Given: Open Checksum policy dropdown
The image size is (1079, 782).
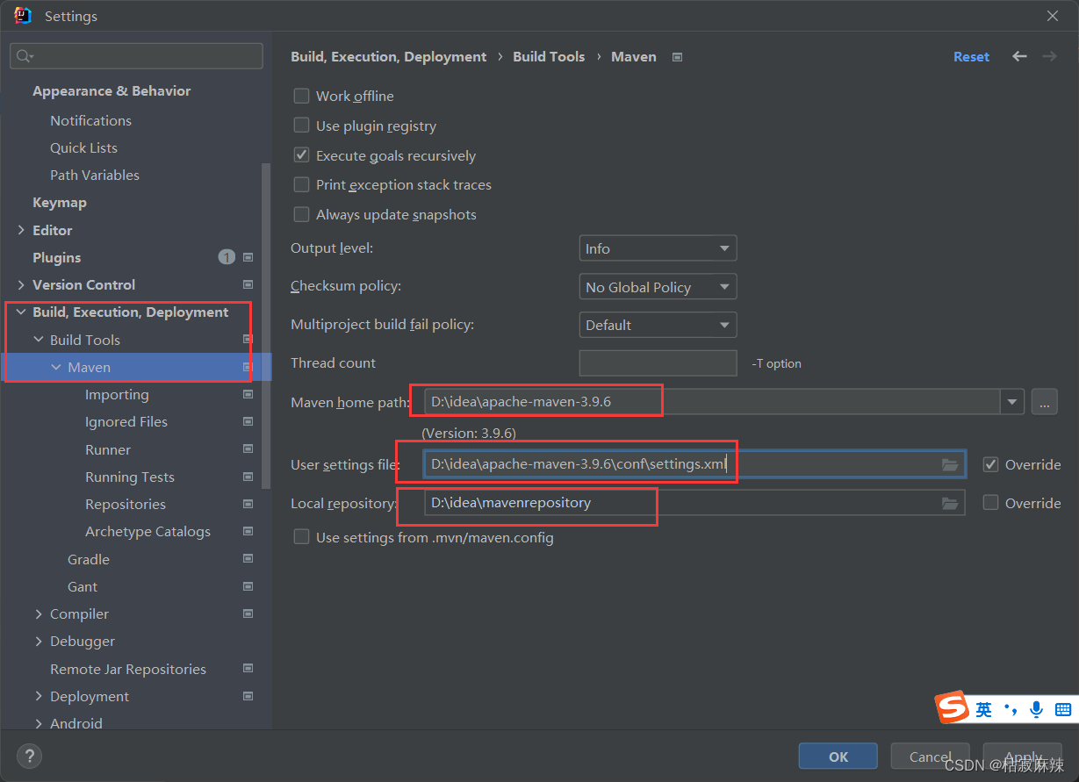Looking at the screenshot, I should click(658, 287).
